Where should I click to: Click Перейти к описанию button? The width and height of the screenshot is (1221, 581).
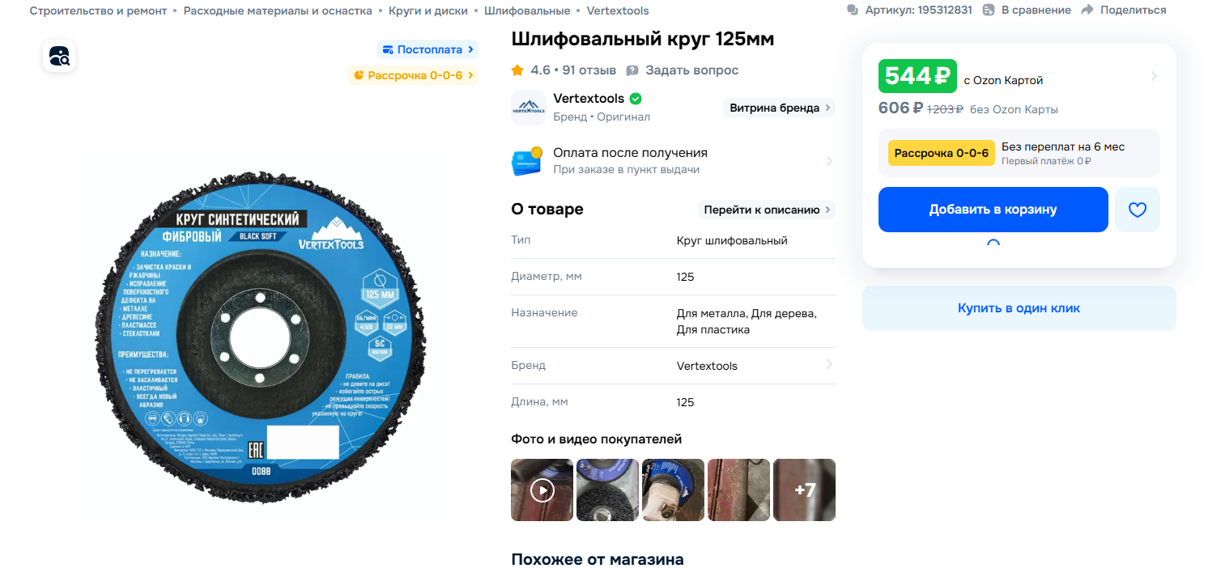click(x=767, y=210)
